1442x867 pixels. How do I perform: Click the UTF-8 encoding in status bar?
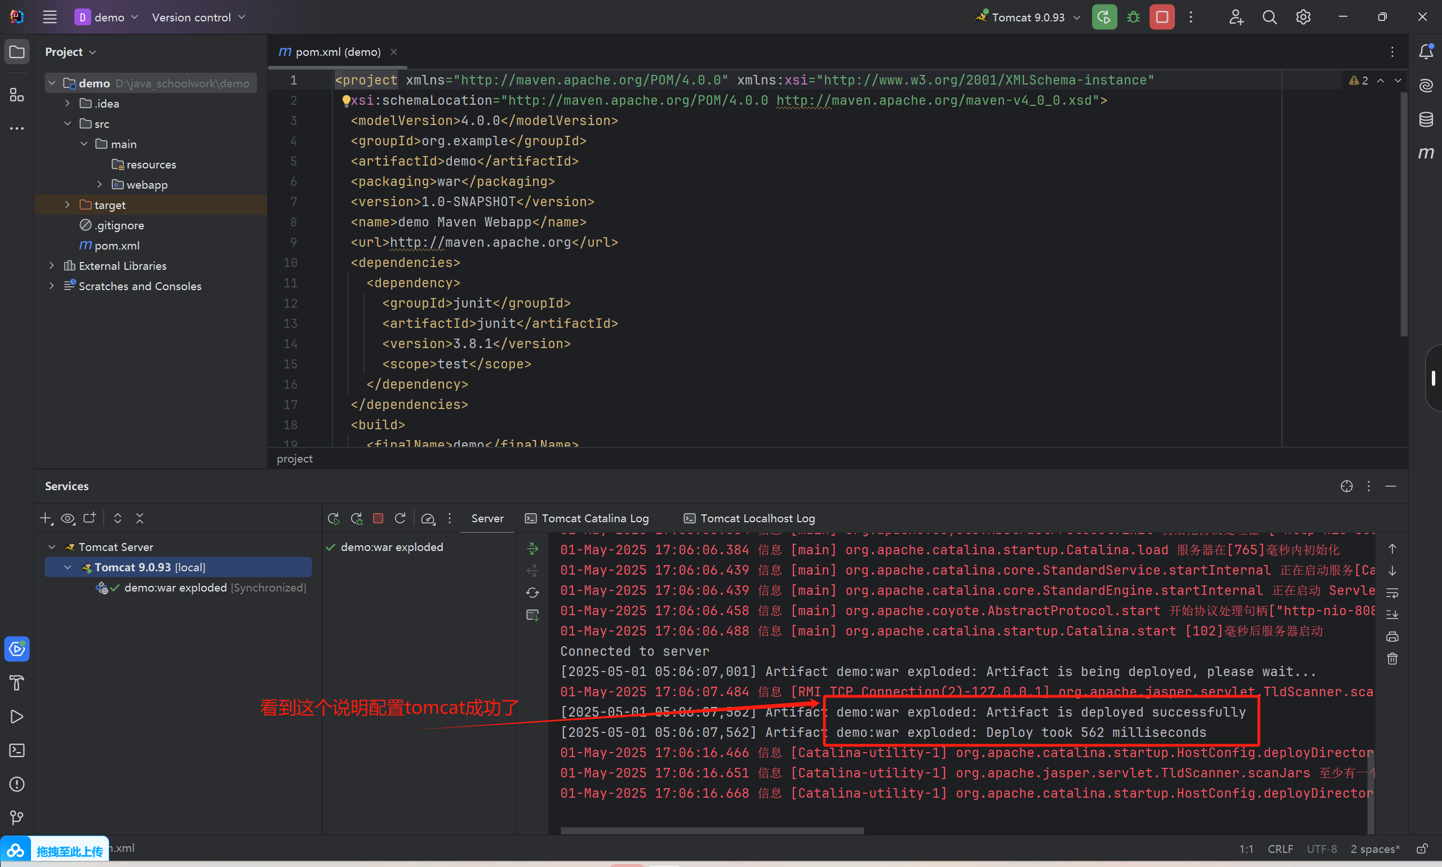[1321, 849]
